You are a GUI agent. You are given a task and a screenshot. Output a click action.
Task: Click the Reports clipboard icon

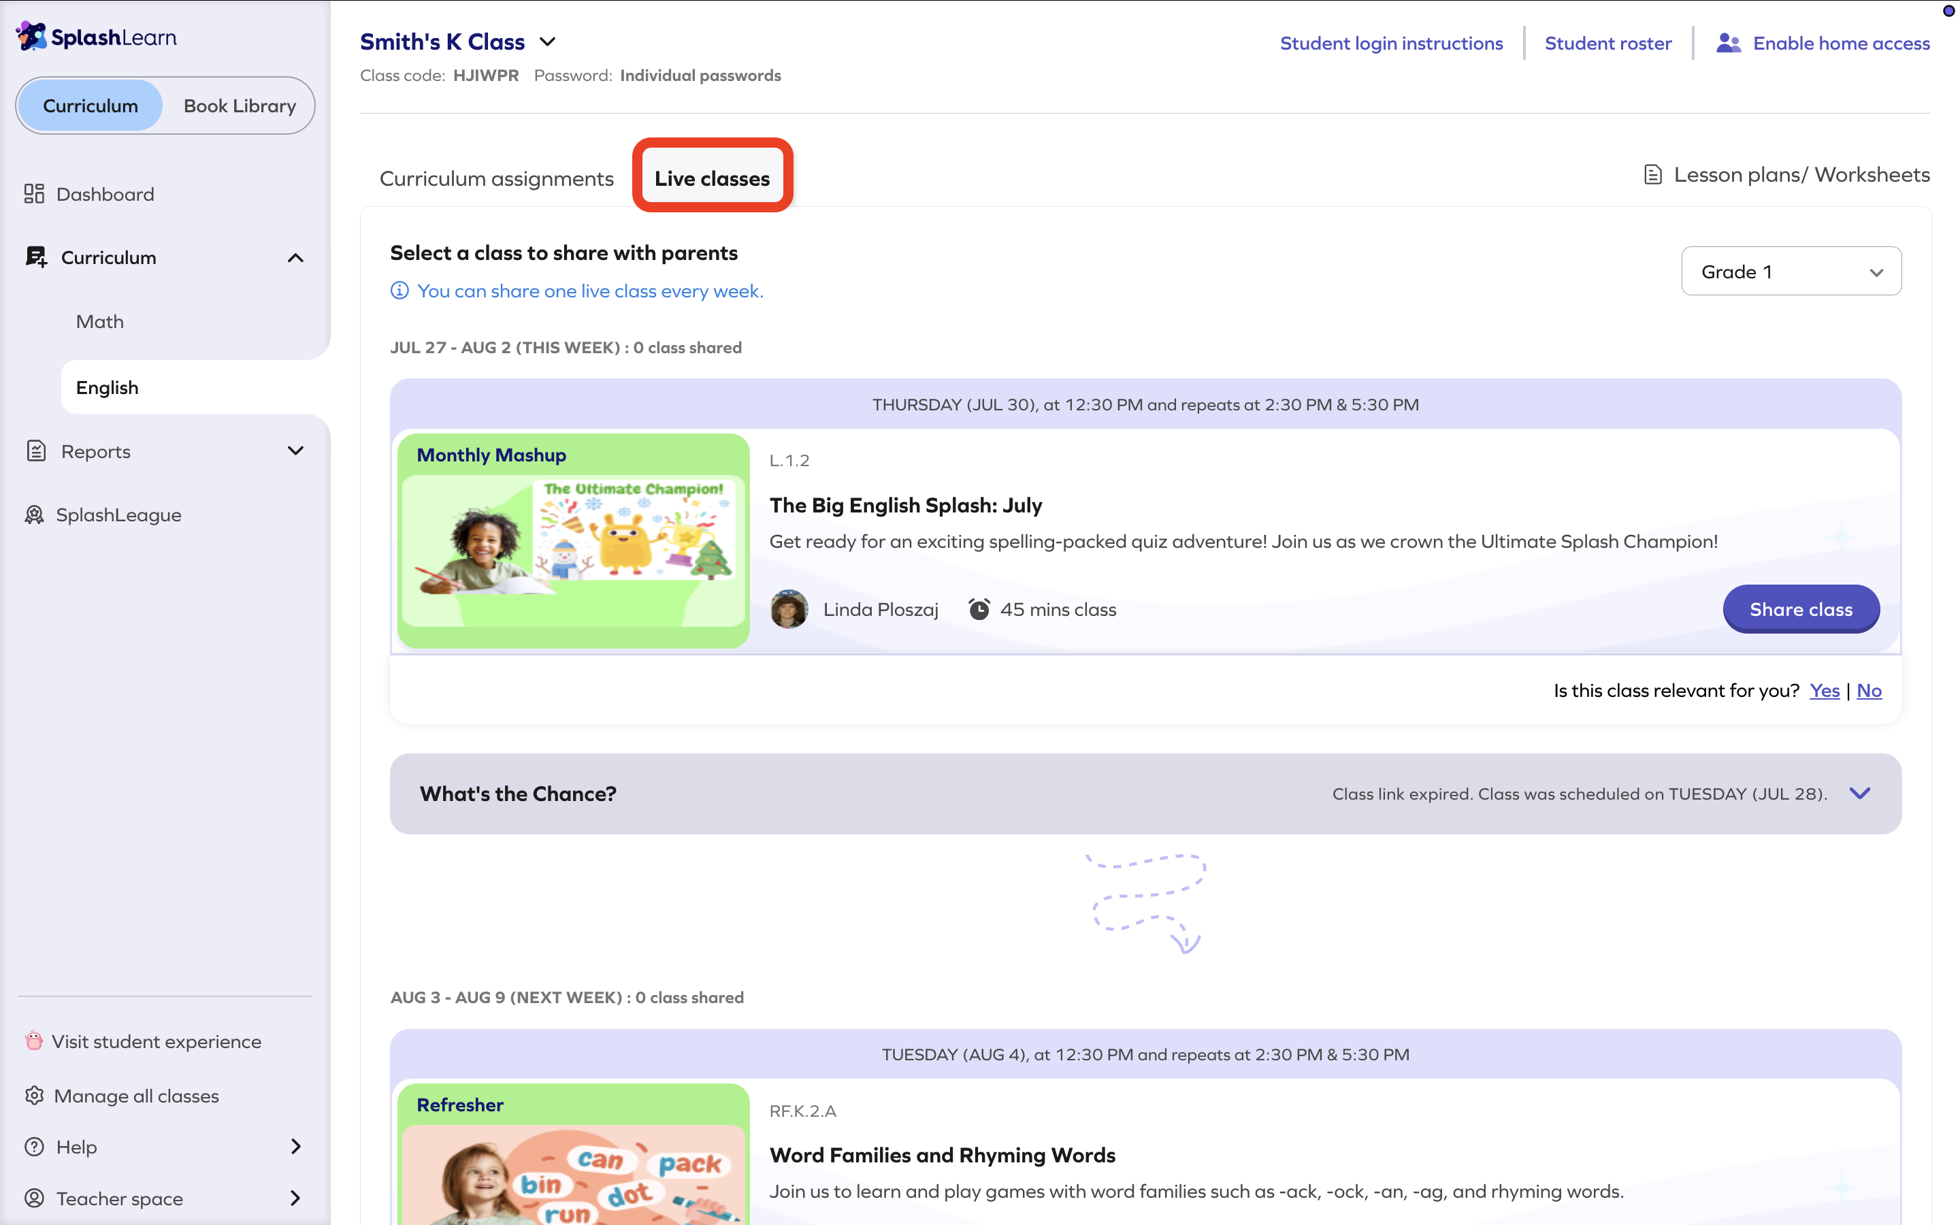coord(37,451)
